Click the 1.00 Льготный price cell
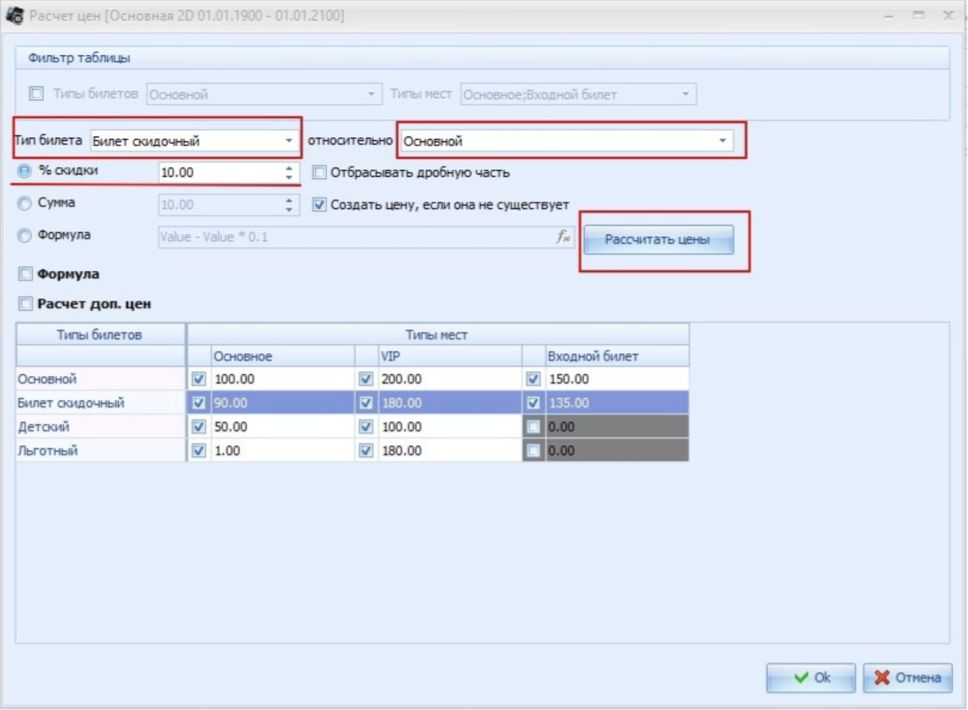The width and height of the screenshot is (968, 710). click(x=283, y=451)
